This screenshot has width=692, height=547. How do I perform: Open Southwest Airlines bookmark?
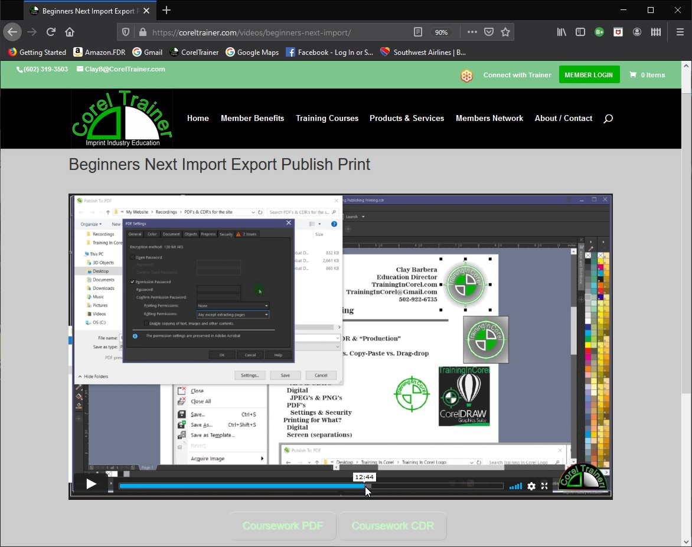pyautogui.click(x=423, y=52)
